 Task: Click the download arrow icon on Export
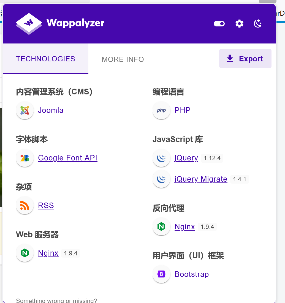point(230,59)
